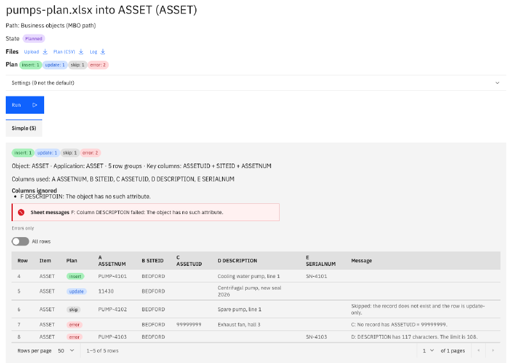Open the Rows per page dropdown

(x=66, y=351)
